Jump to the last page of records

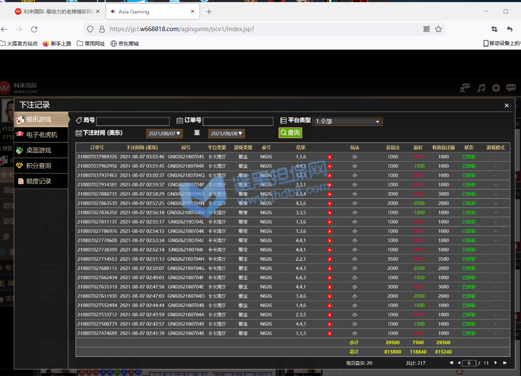click(x=505, y=363)
